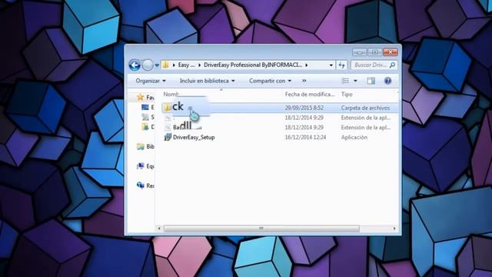Maximize the Explorer window
The image size is (492, 277).
point(374,52)
